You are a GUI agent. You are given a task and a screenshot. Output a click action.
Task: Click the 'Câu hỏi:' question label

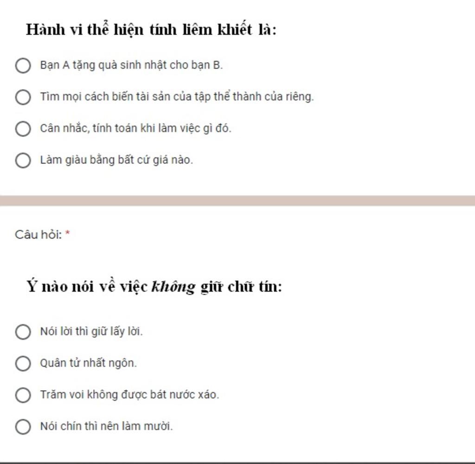(x=39, y=235)
